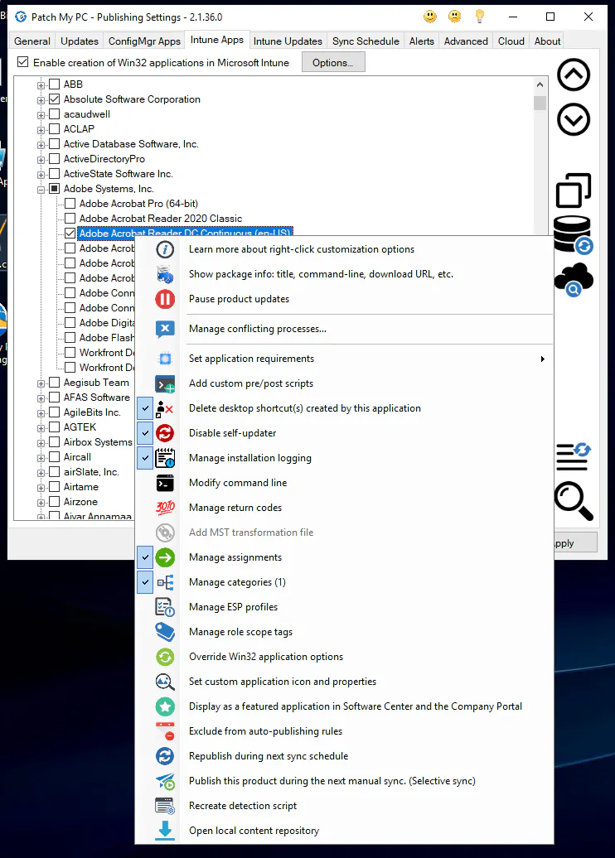The width and height of the screenshot is (615, 858).
Task: Click the Republish during next sync icon
Action: click(165, 756)
